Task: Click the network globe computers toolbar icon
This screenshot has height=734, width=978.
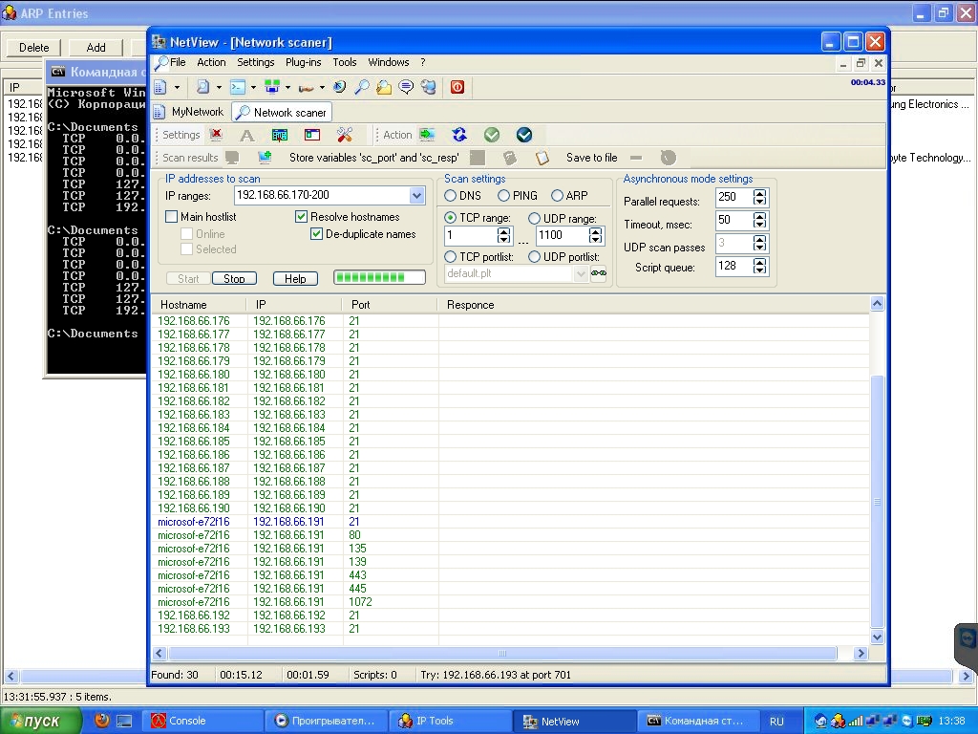Action: tap(429, 87)
